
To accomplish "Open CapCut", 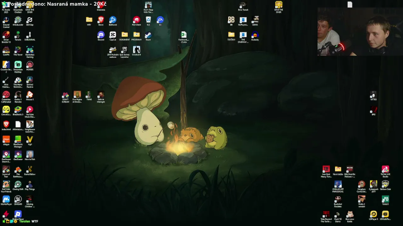I will pyautogui.click(x=113, y=36).
